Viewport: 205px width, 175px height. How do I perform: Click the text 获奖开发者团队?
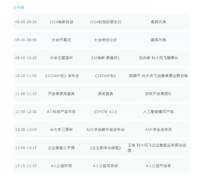158,94
